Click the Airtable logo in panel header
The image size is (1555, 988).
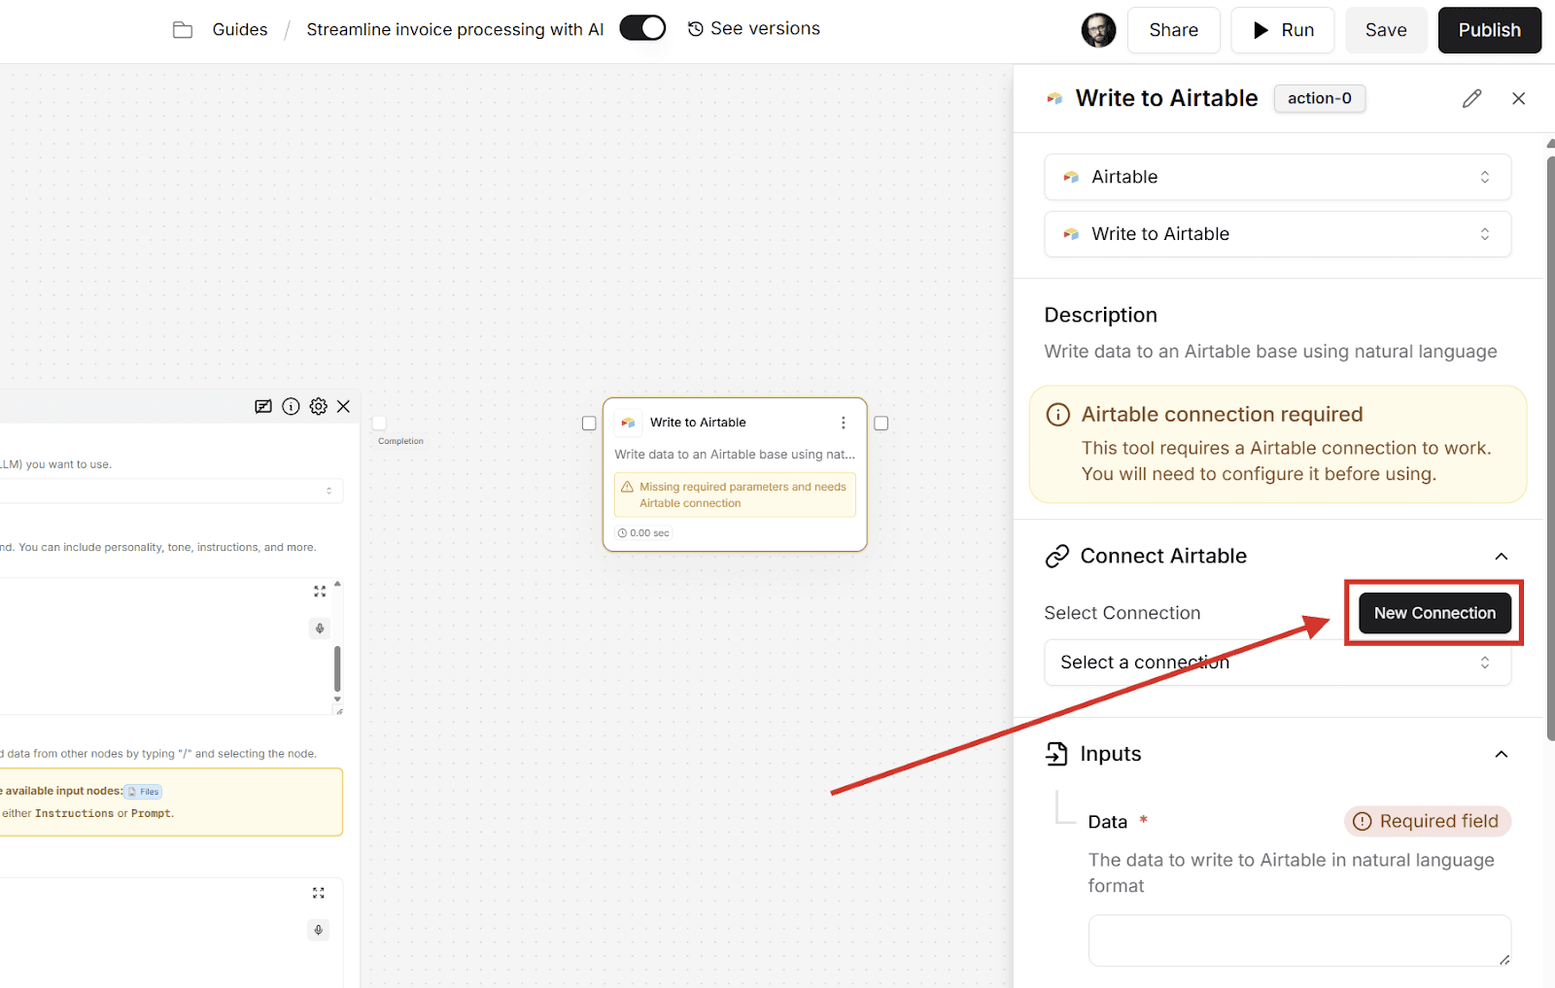coord(1054,98)
